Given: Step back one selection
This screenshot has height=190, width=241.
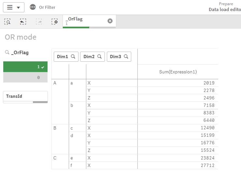Looking at the screenshot, I should tap(23, 21).
